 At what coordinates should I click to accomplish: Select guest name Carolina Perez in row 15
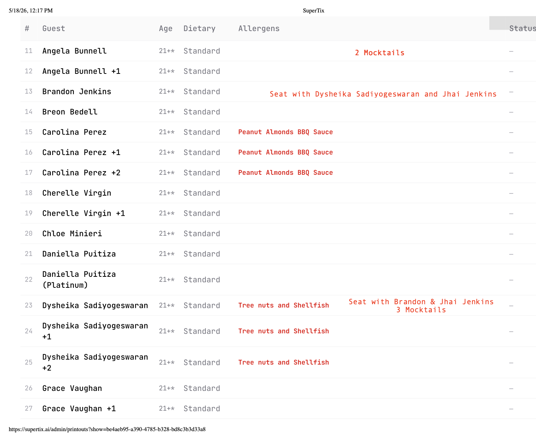tap(75, 132)
